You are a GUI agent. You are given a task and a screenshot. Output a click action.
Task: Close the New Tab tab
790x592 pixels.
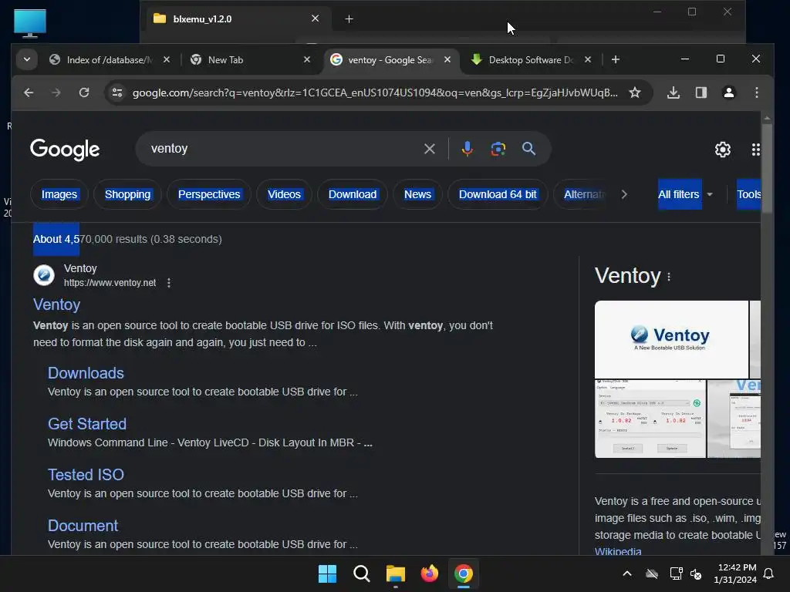click(x=307, y=60)
